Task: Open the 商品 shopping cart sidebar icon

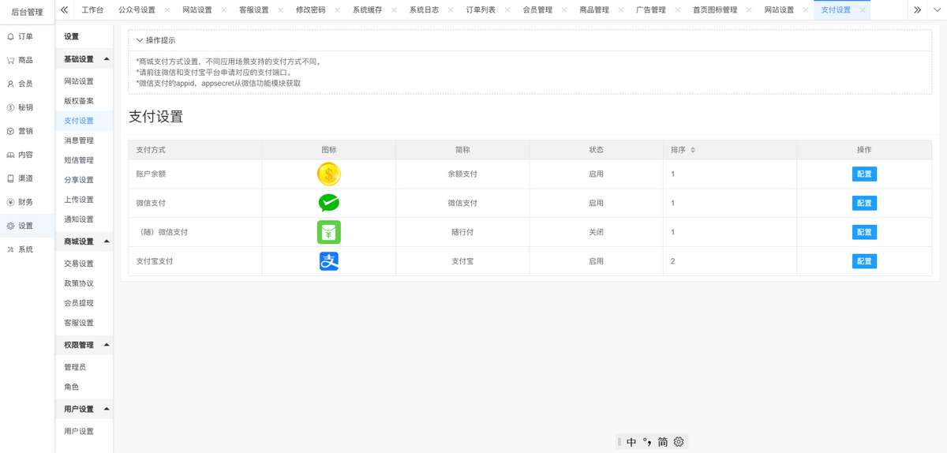Action: click(x=10, y=60)
